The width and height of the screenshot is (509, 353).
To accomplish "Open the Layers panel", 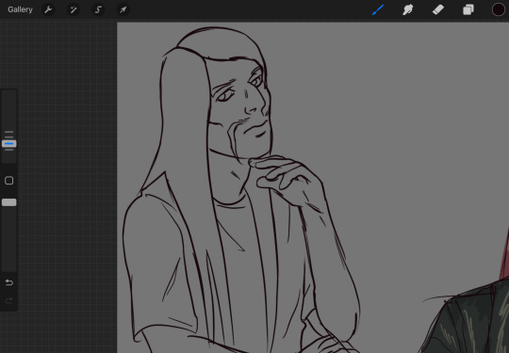I will point(468,9).
